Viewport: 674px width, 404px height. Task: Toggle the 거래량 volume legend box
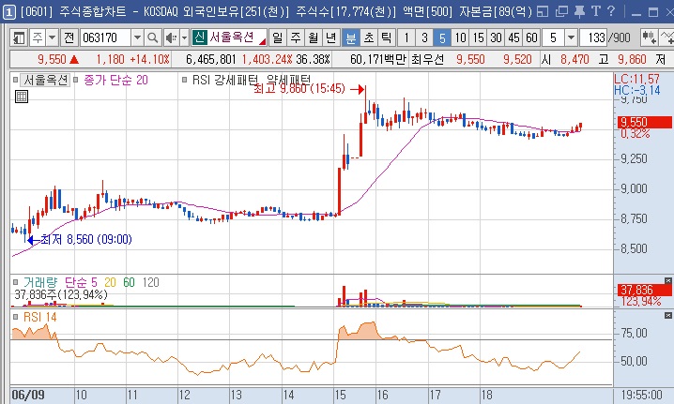point(15,282)
